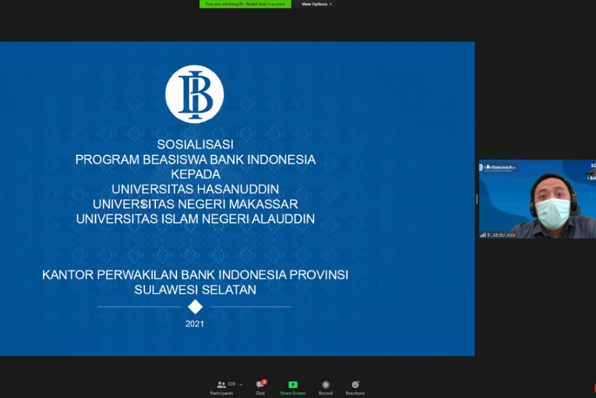Click the Record icon to start recording
The height and width of the screenshot is (398, 596).
[325, 385]
